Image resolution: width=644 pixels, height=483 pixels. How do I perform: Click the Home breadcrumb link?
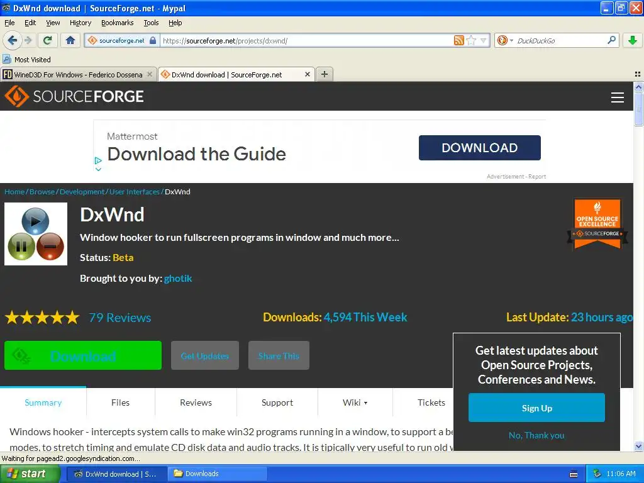[x=14, y=192]
